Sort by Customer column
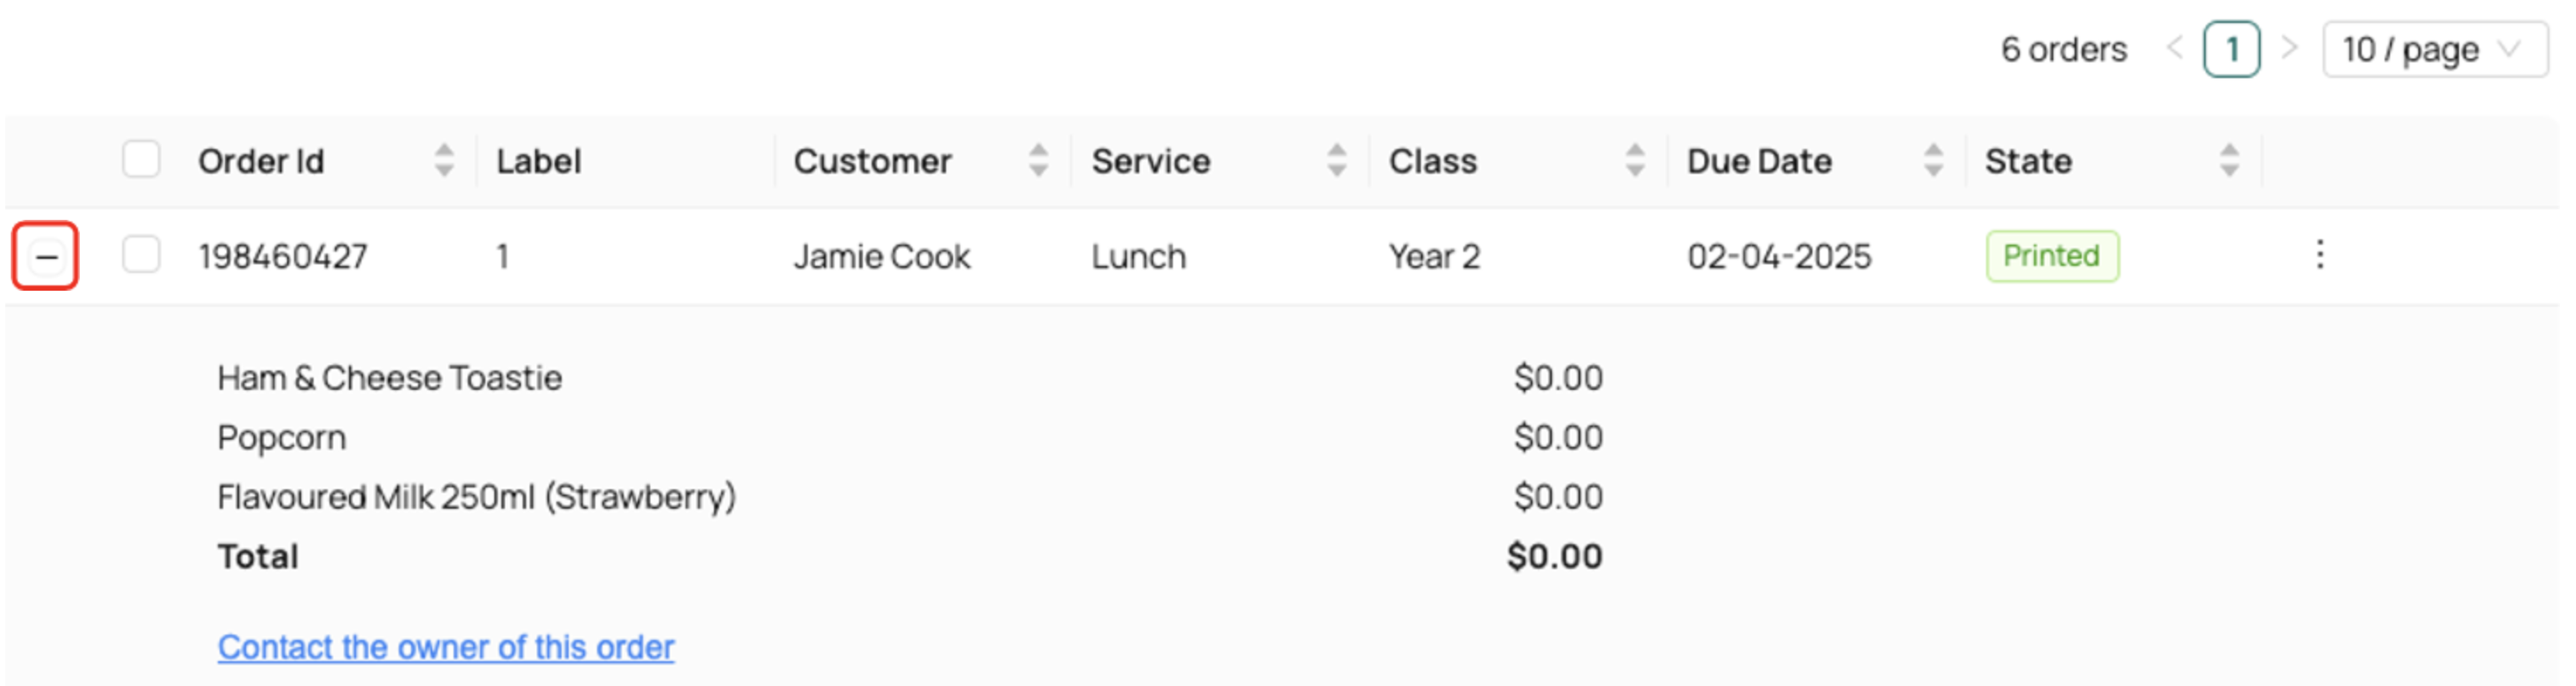The image size is (2576, 686). [x=1038, y=161]
